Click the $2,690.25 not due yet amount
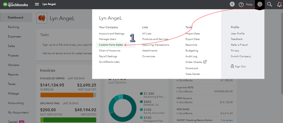Screen dimensions: 283x123 tap(87, 85)
